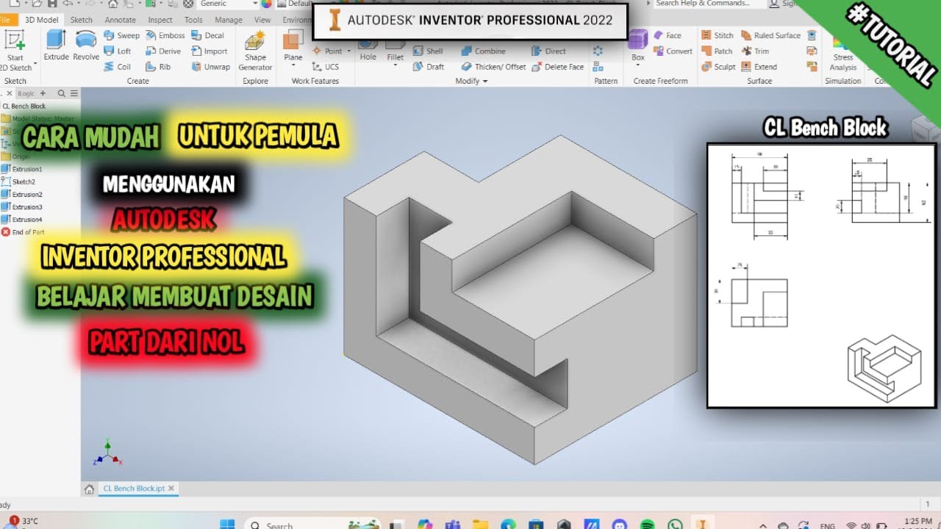Screen dimensions: 941x529
Task: Use the Delete Face command
Action: [557, 67]
